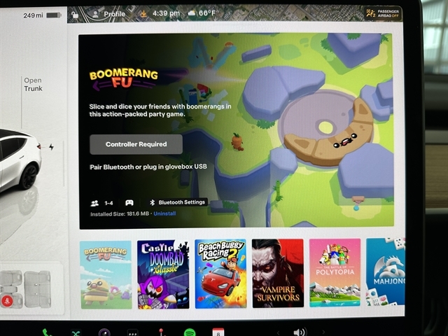This screenshot has width=448, height=336.
Task: Open the driver Profile menu
Action: (108, 14)
